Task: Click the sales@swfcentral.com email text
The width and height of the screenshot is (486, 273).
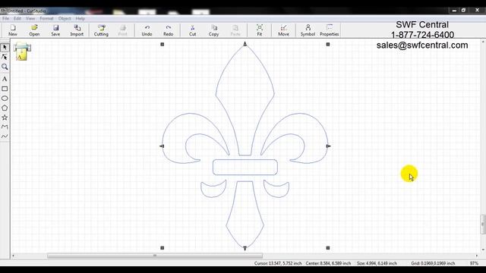Action: pos(422,45)
